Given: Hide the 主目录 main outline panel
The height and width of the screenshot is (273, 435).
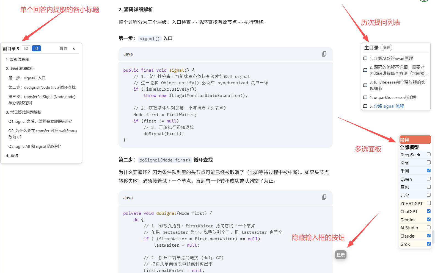Looking at the screenshot, I should coord(386,48).
